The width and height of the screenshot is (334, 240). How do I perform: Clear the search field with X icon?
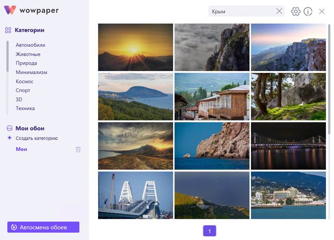(279, 12)
